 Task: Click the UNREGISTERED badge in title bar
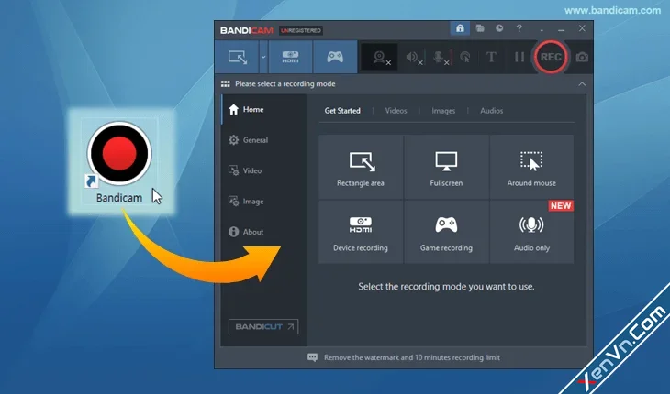click(x=301, y=31)
